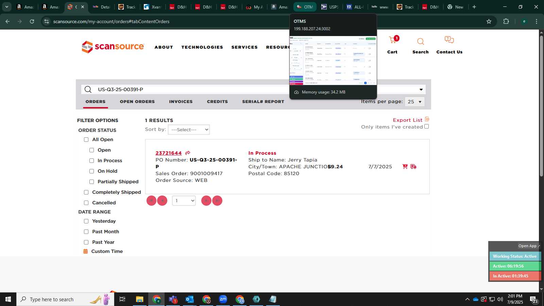Bookmark this page with the star icon
Image resolution: width=544 pixels, height=306 pixels.
click(x=489, y=21)
